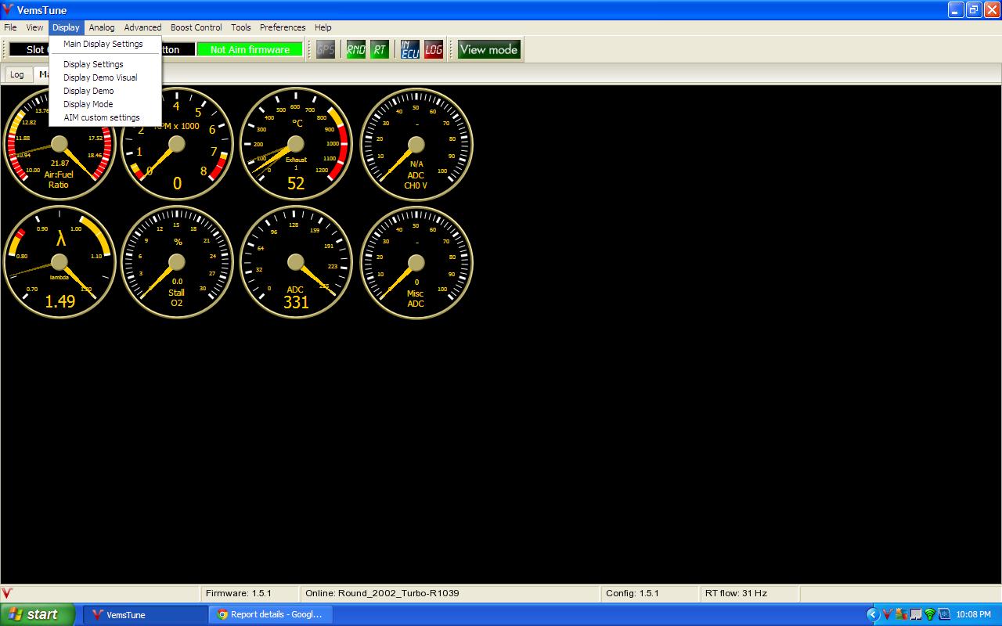Open the Analog menu
The height and width of the screenshot is (626, 1002).
coord(102,27)
